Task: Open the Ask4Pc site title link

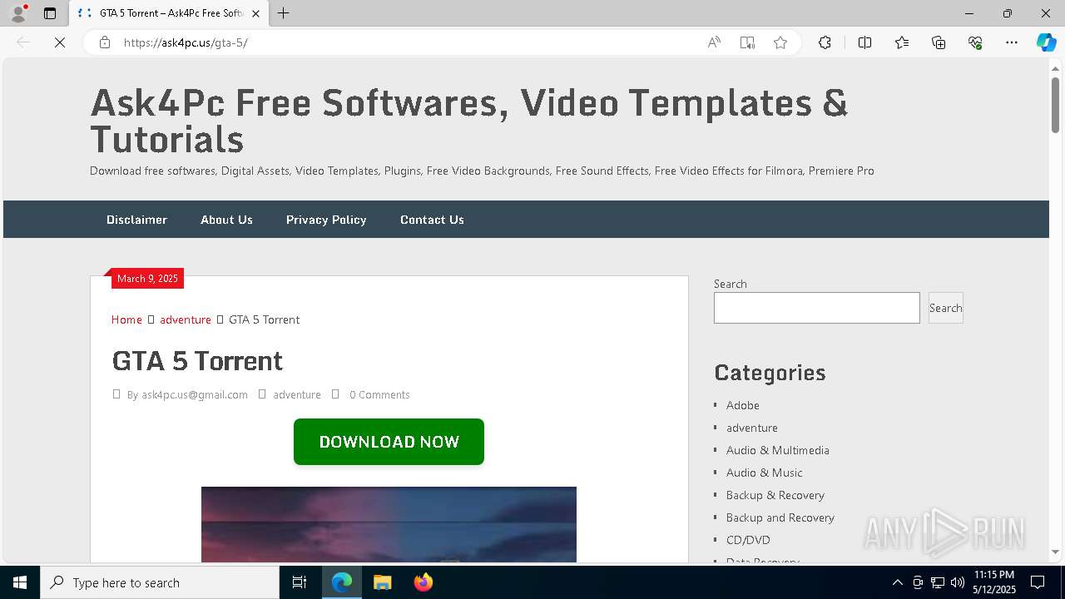Action: point(468,121)
